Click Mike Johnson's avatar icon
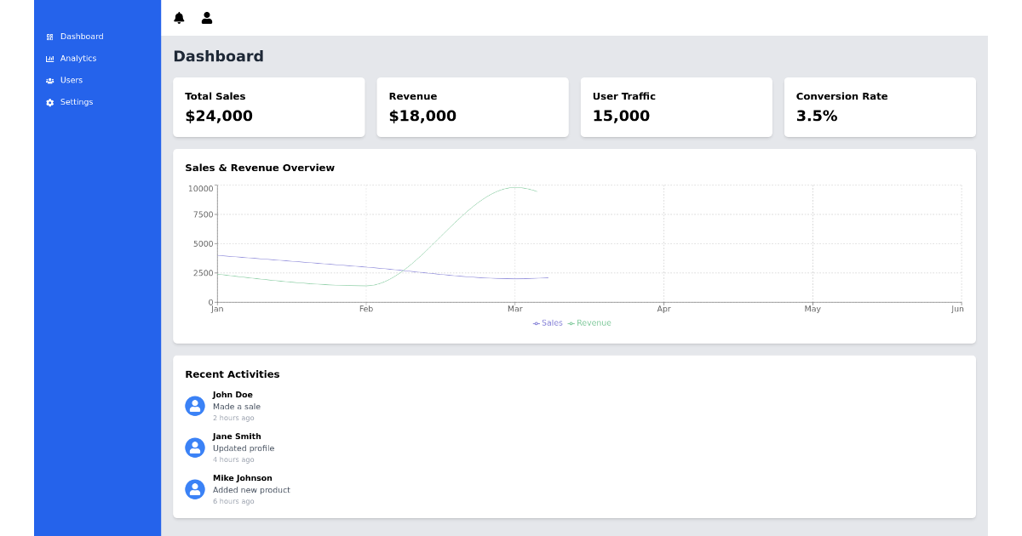 (195, 489)
